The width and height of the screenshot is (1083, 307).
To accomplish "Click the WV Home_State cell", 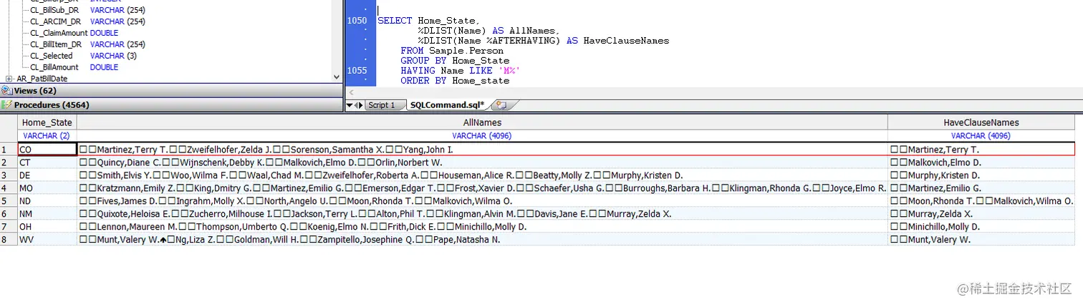I will [47, 240].
